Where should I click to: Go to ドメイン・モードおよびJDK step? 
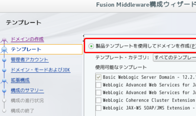pos(40,70)
